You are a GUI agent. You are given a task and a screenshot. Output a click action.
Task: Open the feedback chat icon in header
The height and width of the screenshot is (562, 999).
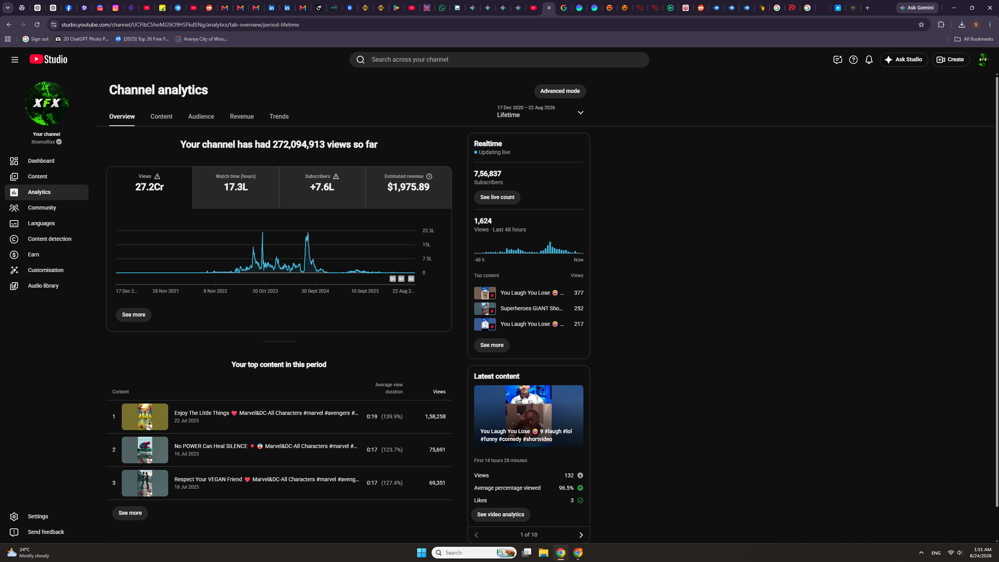point(838,60)
